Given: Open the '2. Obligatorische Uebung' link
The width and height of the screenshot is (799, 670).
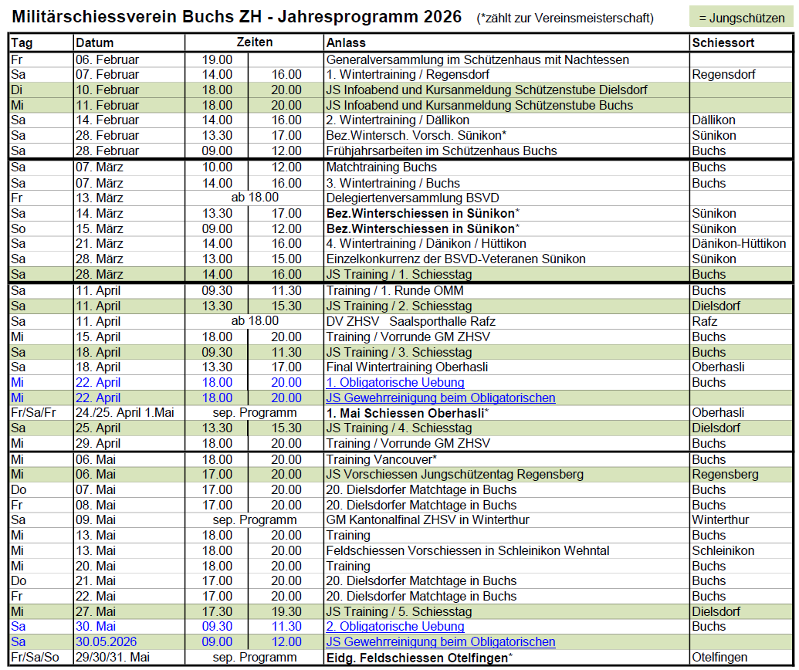Looking at the screenshot, I should click(395, 627).
